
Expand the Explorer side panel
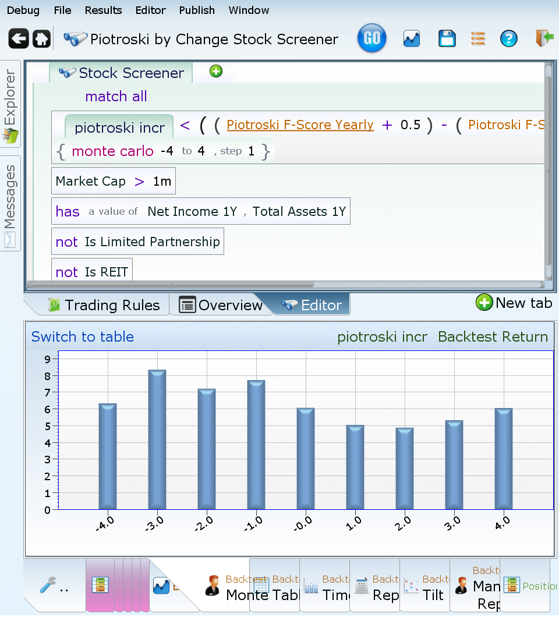(10, 105)
